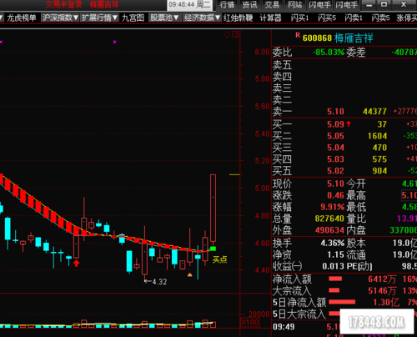Screen dimensions: 417x337
Task: Click the 买二 volume 1604
Action: point(377,136)
